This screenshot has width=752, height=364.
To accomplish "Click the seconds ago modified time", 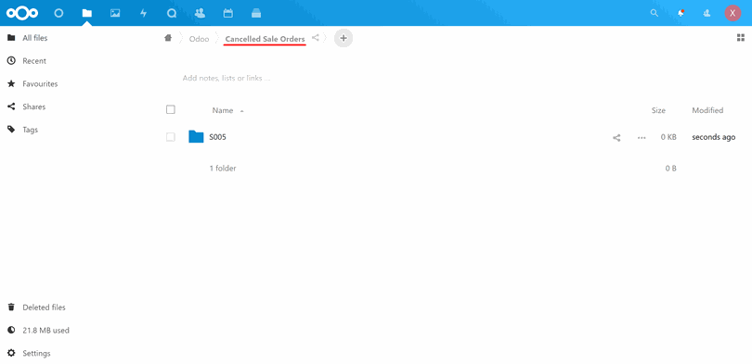I will coord(713,137).
